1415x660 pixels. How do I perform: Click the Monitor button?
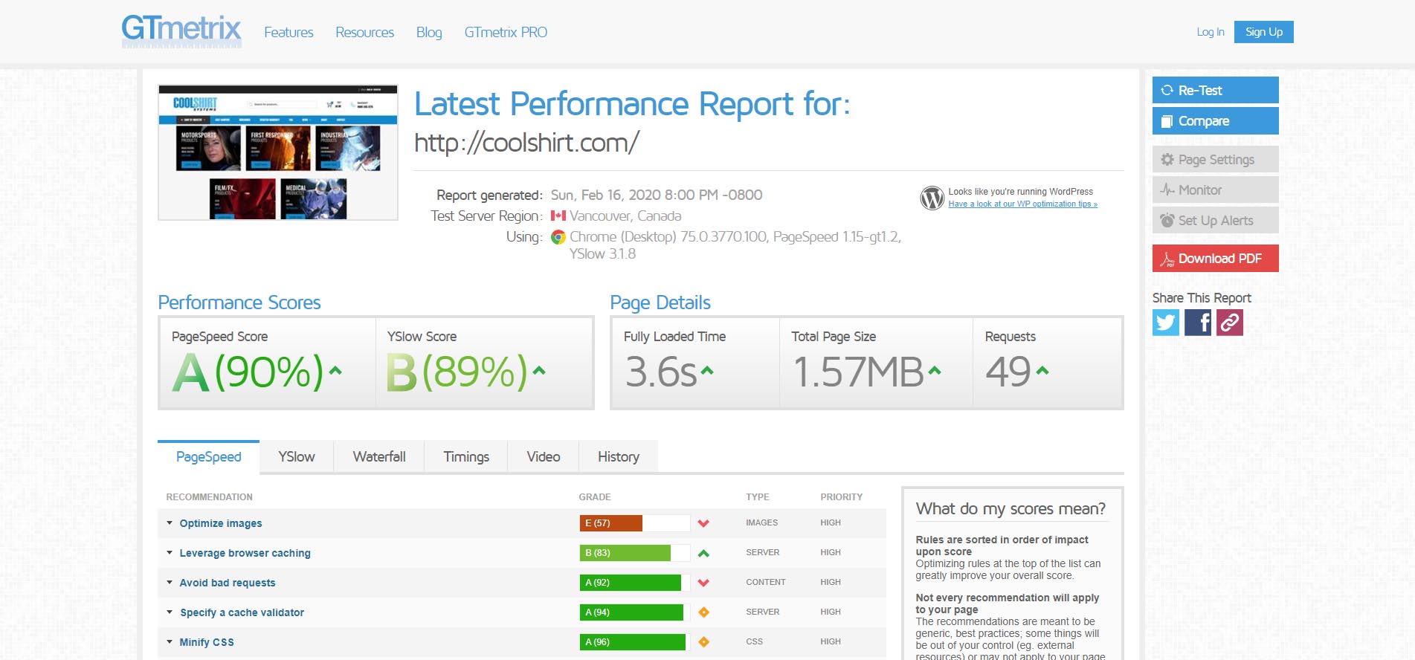(1216, 190)
